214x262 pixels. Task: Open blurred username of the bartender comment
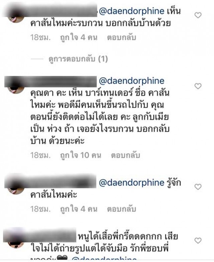pyautogui.click(x=50, y=82)
